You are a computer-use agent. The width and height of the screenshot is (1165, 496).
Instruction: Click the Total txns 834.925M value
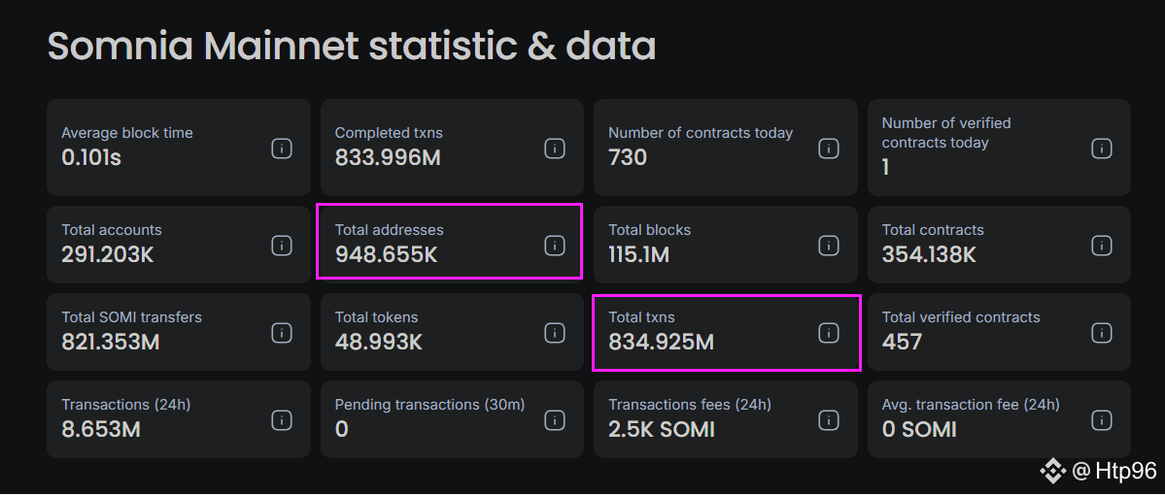[x=661, y=342]
